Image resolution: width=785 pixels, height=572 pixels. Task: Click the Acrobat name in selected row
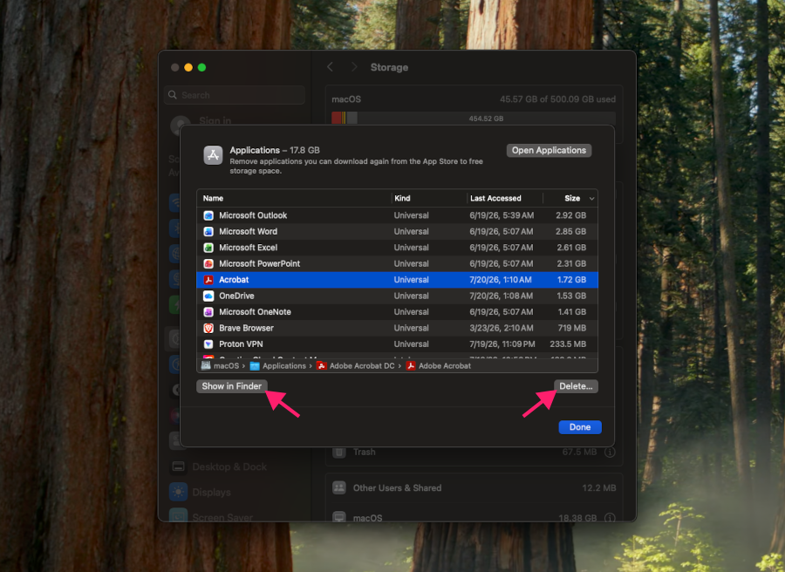coord(234,280)
